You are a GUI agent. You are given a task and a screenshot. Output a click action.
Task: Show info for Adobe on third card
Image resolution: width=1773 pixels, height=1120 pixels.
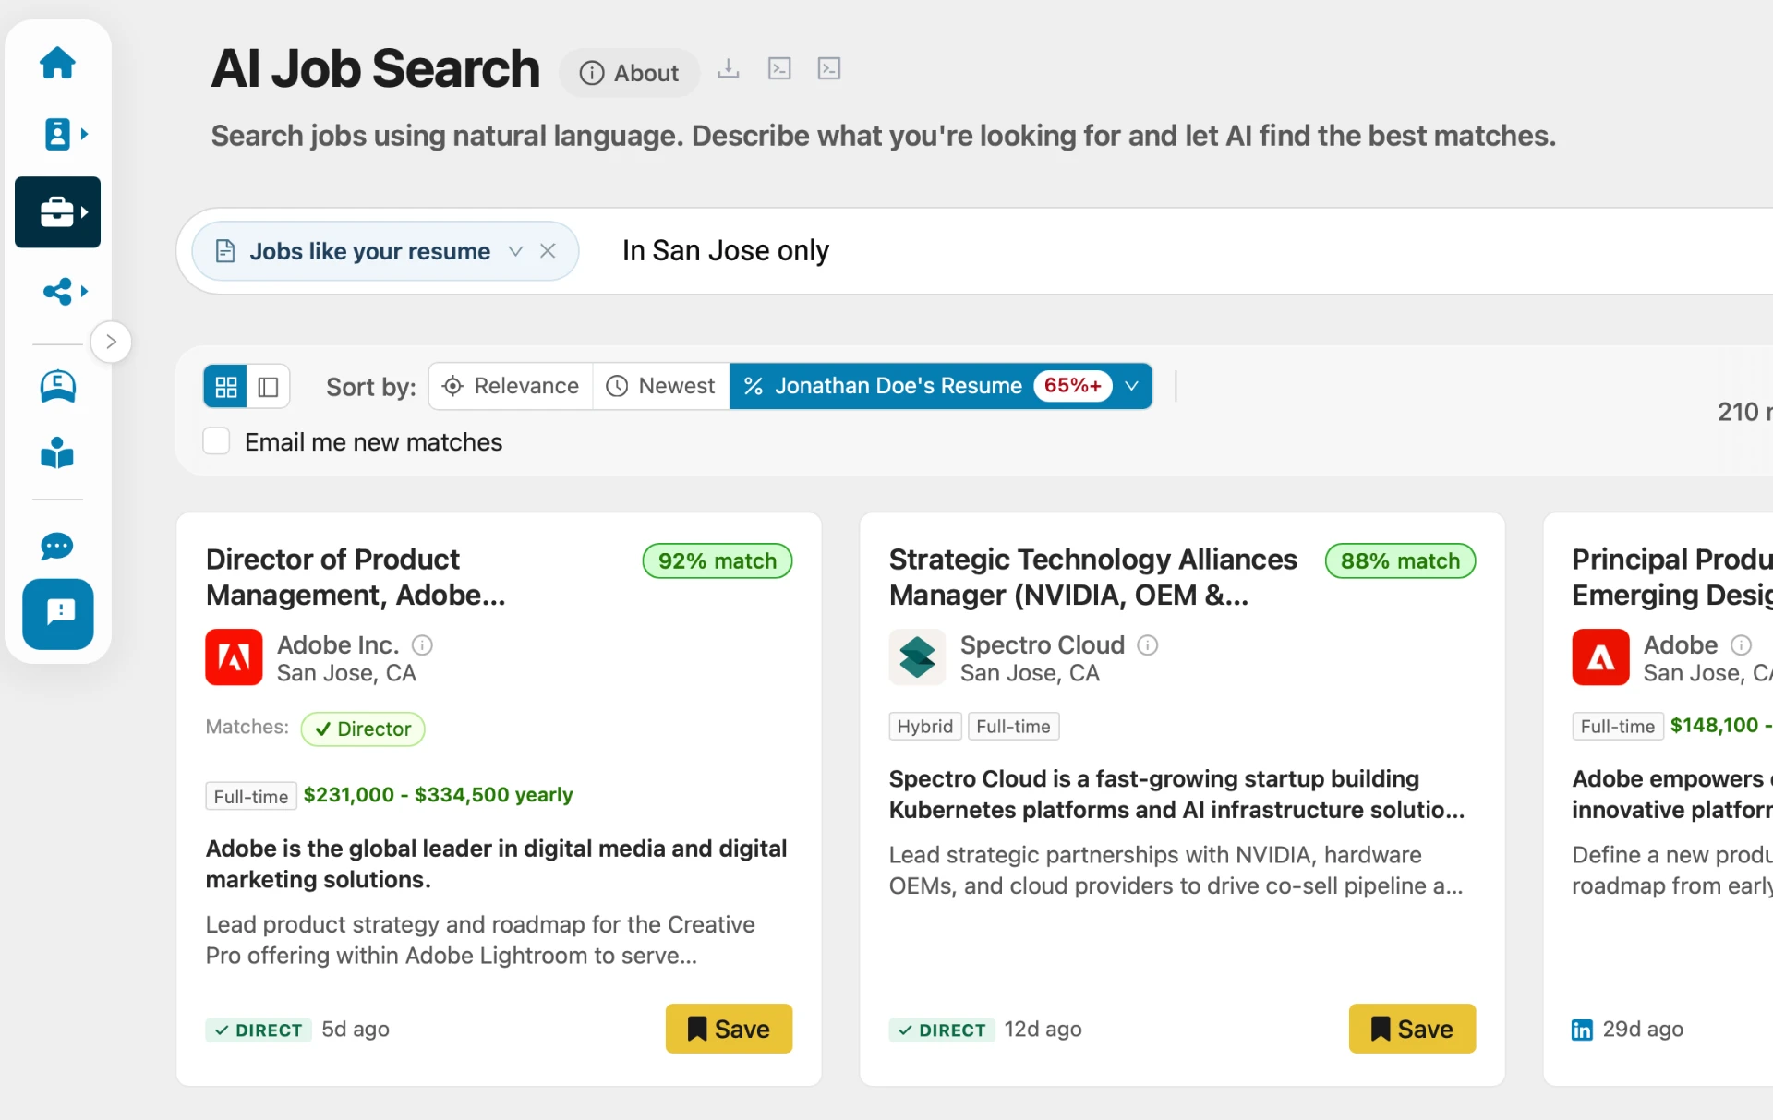pyautogui.click(x=1741, y=644)
